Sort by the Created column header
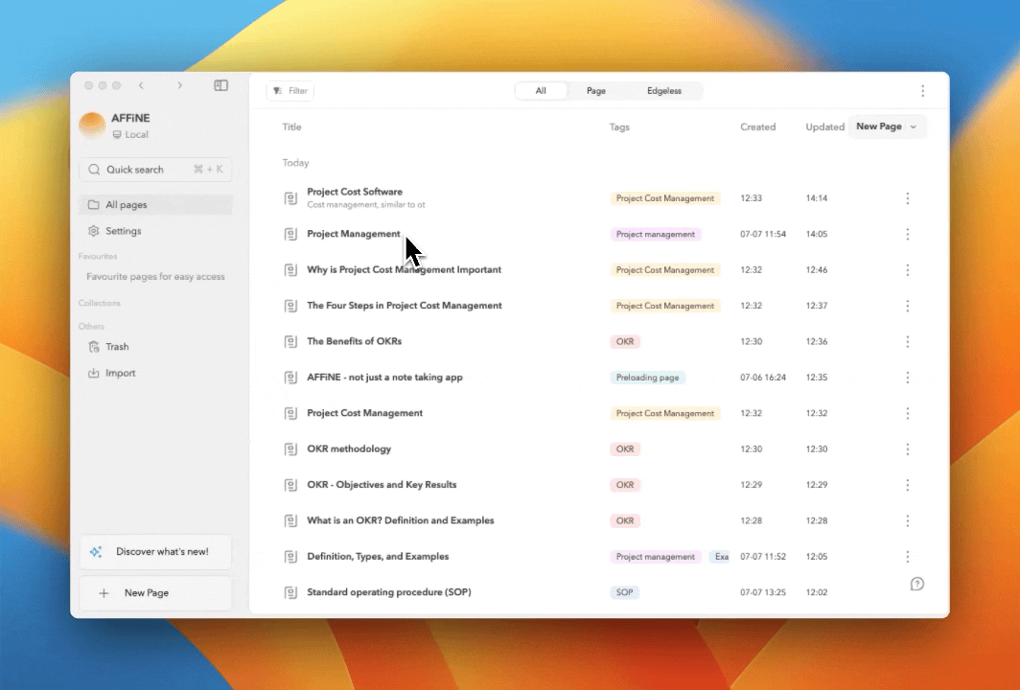The height and width of the screenshot is (690, 1020). tap(758, 126)
